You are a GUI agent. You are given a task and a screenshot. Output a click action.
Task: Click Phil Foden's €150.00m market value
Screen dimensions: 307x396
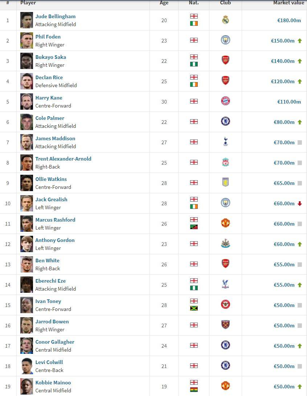pos(283,41)
